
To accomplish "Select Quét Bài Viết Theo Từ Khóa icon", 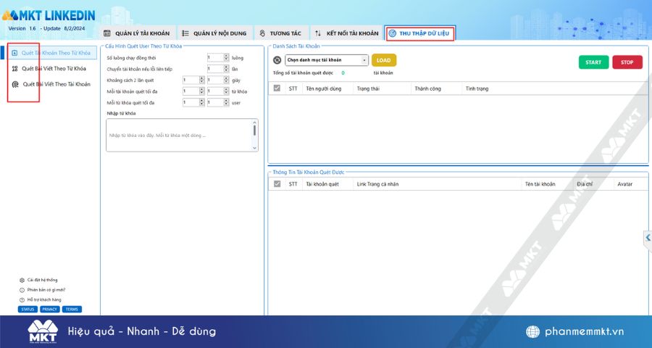I will pyautogui.click(x=15, y=69).
